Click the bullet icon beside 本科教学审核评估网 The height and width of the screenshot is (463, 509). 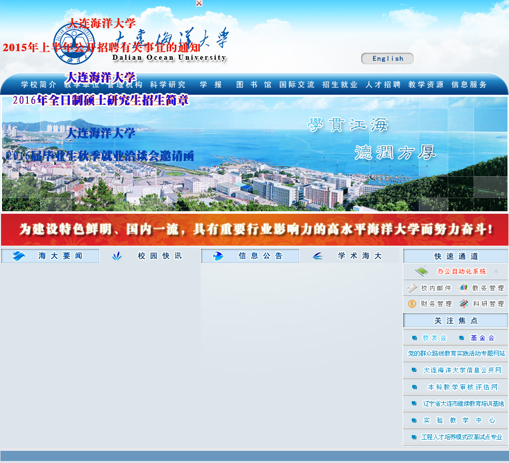click(414, 387)
